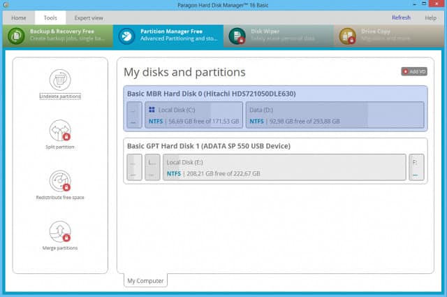The image size is (447, 297).
Task: Select the Local Disk (E:) partition
Action: coord(284,167)
